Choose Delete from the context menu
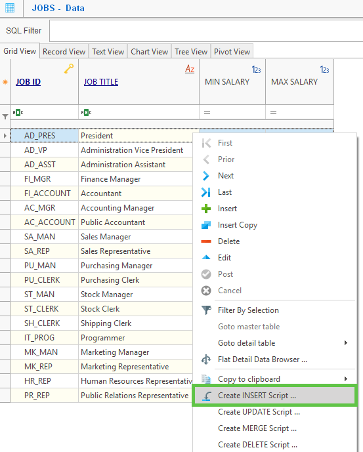This screenshot has width=363, height=452. pos(274,241)
